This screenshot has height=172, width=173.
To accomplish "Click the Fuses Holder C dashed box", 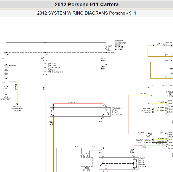I will [86, 162].
